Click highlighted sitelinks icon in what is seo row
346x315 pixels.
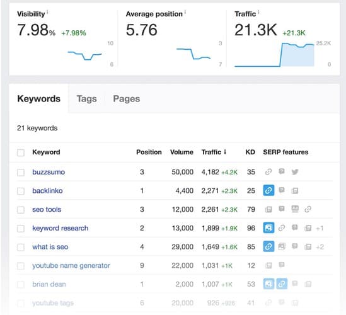point(268,246)
